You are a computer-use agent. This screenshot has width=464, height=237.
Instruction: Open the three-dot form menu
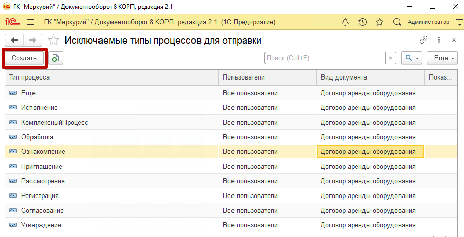(x=439, y=40)
